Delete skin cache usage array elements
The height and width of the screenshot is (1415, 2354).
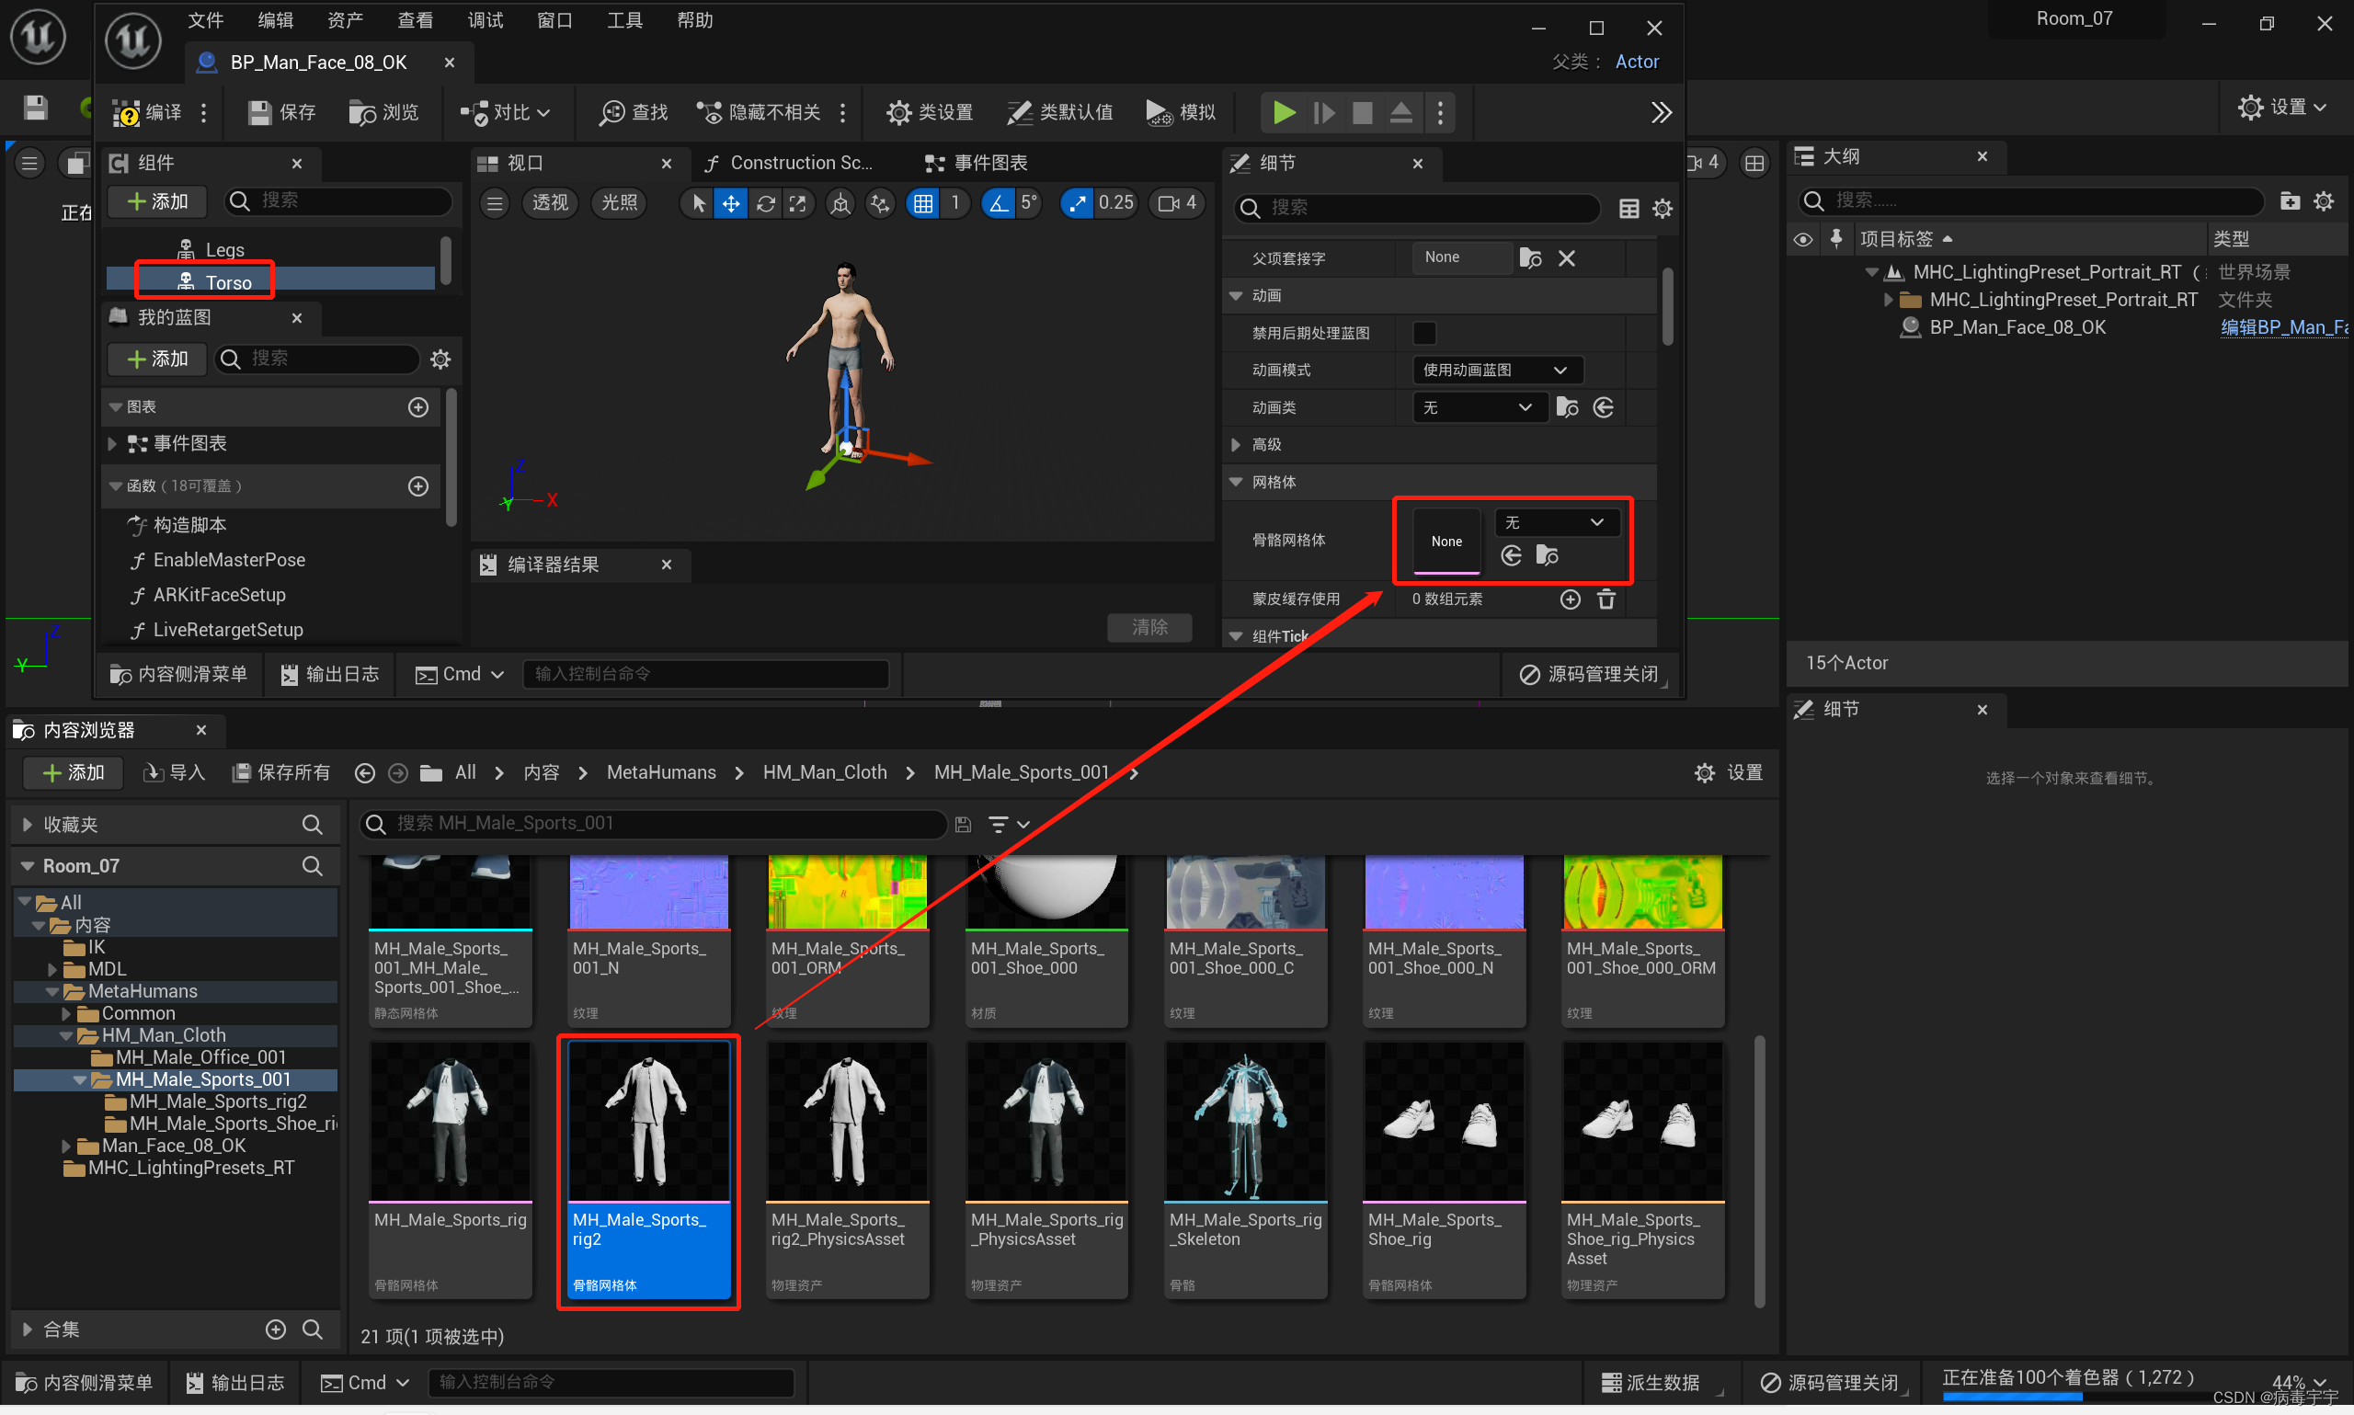tap(1606, 599)
